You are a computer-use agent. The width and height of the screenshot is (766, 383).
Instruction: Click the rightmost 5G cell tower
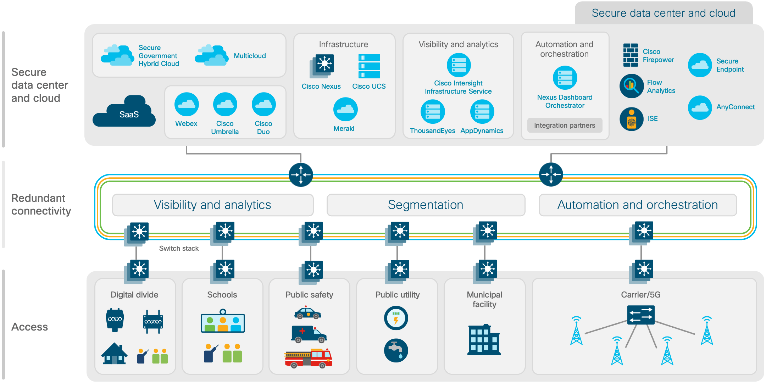[x=707, y=331]
